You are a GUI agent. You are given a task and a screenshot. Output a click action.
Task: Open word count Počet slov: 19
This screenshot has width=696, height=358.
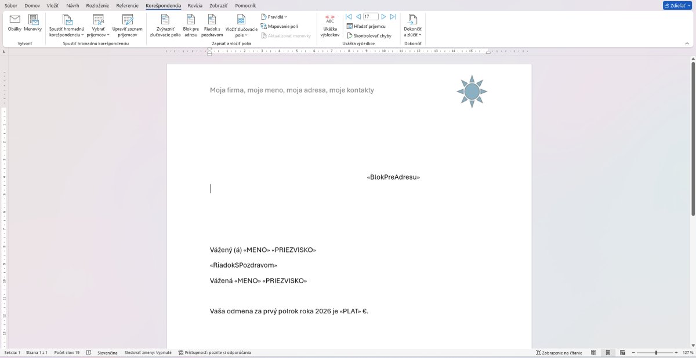[67, 352]
